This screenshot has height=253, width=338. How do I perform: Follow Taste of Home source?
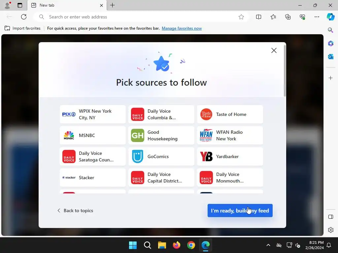click(230, 114)
